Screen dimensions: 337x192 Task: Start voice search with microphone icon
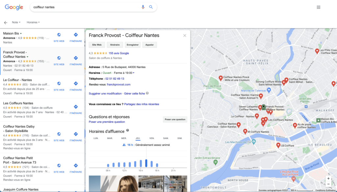click(143, 7)
